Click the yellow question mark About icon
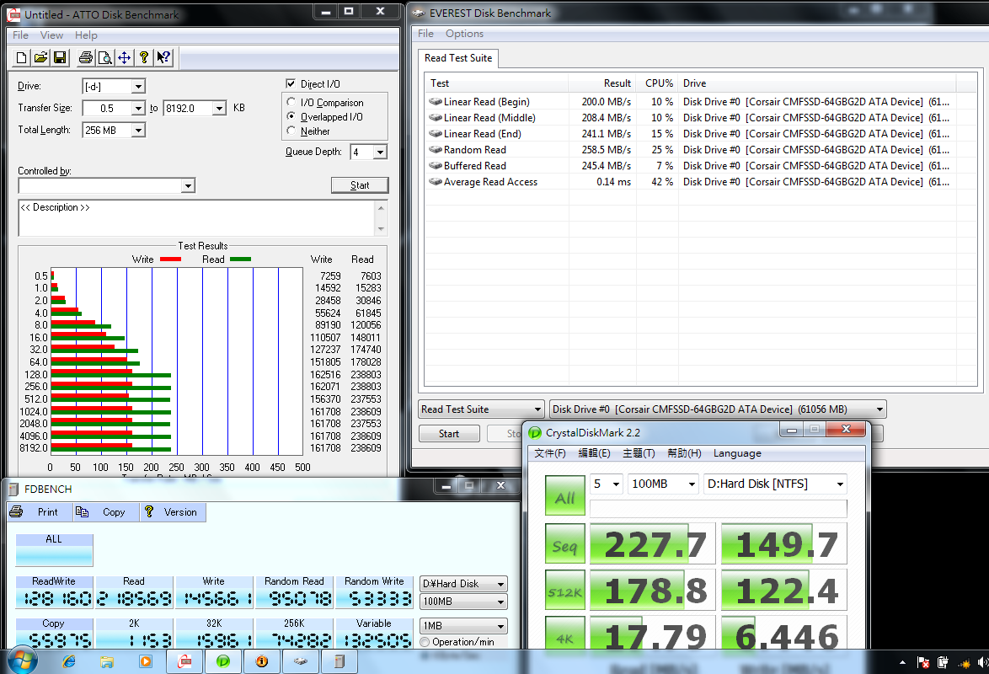 144,58
